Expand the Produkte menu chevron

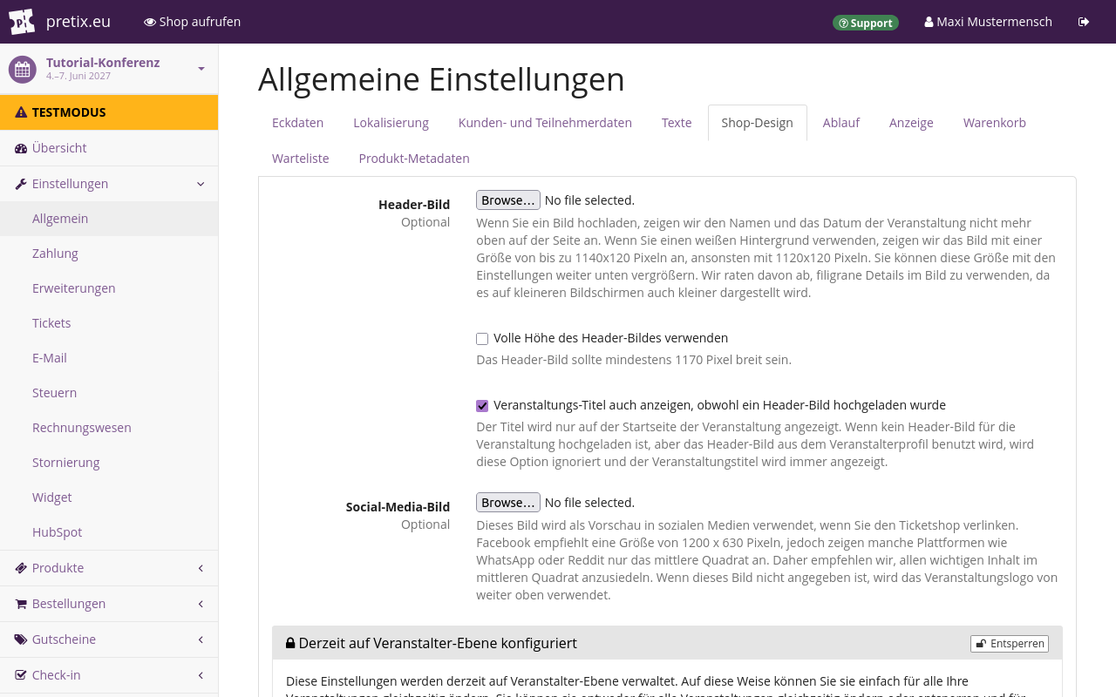(x=201, y=568)
